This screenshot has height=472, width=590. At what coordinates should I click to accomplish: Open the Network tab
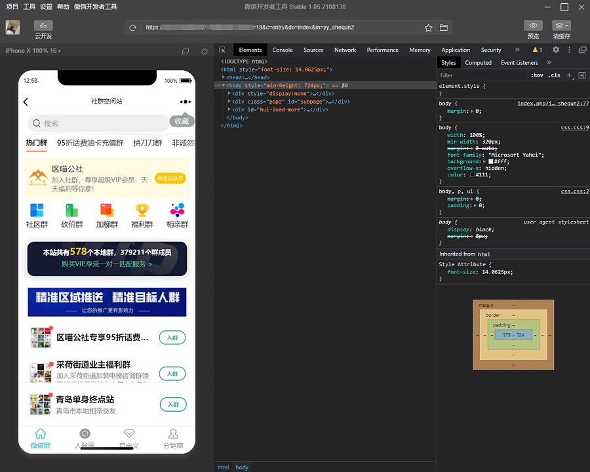345,50
